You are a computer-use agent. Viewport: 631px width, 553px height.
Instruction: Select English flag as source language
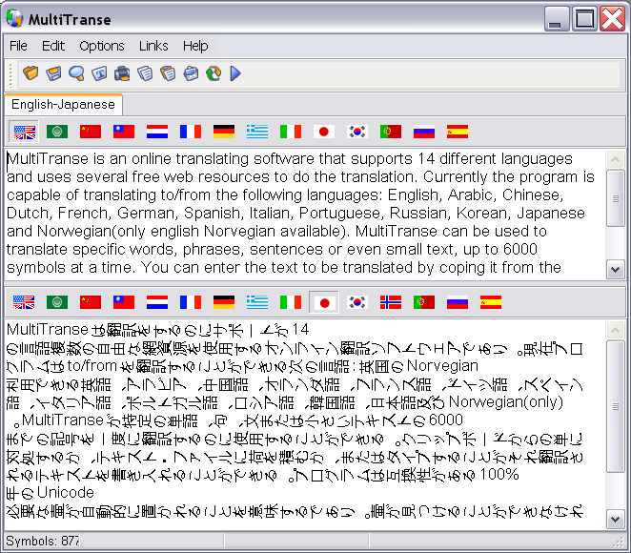click(x=24, y=132)
